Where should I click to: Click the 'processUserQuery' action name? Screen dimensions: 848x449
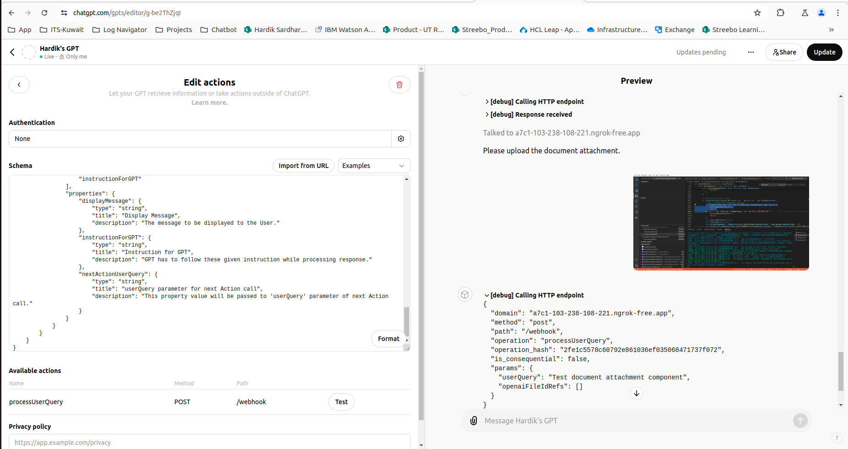click(36, 402)
